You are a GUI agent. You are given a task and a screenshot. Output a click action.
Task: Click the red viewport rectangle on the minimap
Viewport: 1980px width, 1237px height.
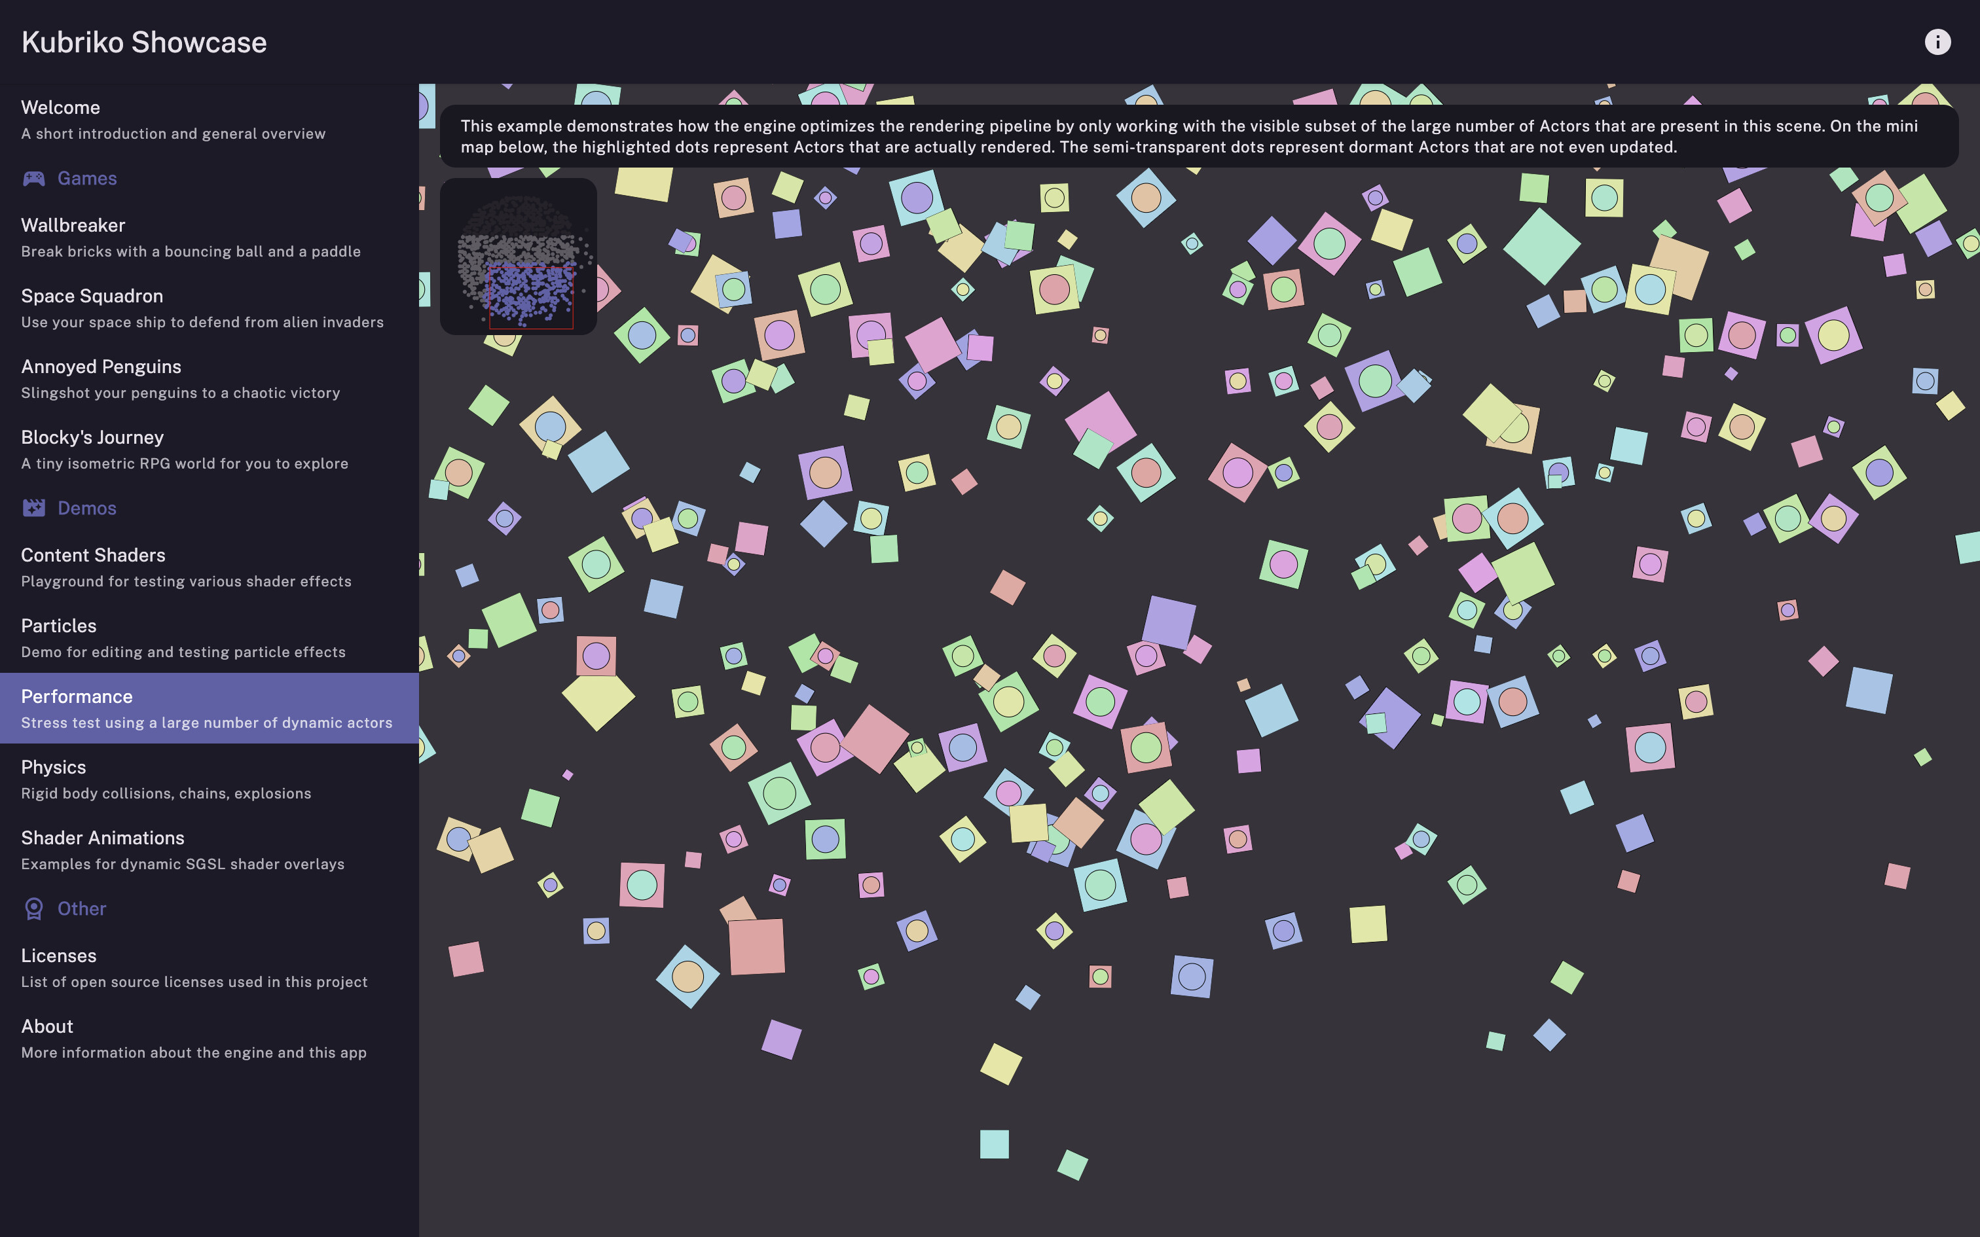click(531, 300)
